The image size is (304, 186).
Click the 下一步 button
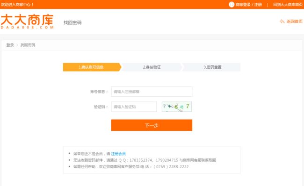152,125
